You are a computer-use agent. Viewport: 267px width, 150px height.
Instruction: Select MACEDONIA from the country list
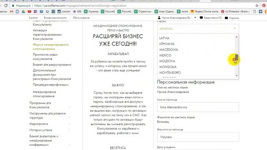pyautogui.click(x=169, y=50)
